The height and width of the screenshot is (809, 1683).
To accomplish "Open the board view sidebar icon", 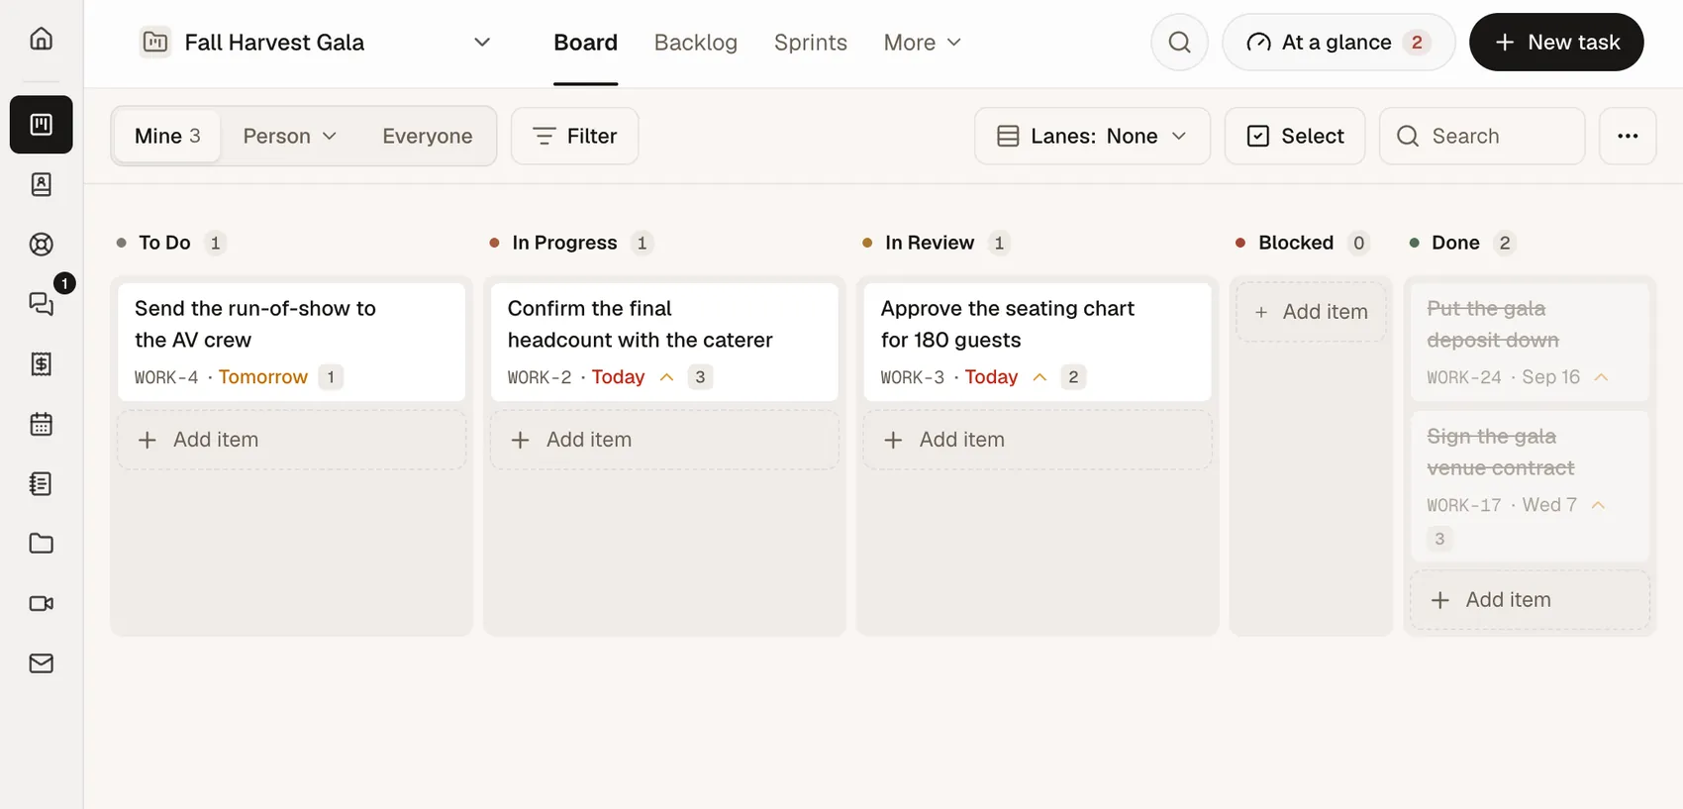I will [x=41, y=125].
